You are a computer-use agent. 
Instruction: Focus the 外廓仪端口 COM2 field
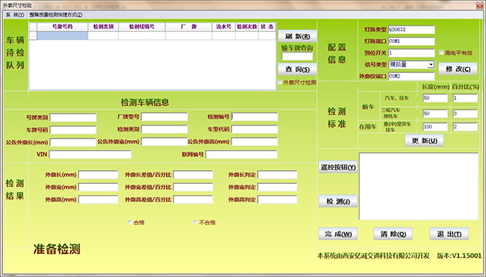pyautogui.click(x=411, y=76)
